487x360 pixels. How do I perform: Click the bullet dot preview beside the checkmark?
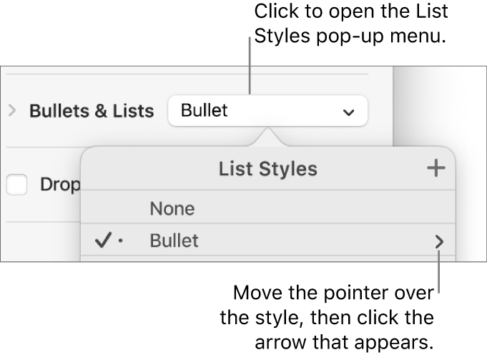120,242
